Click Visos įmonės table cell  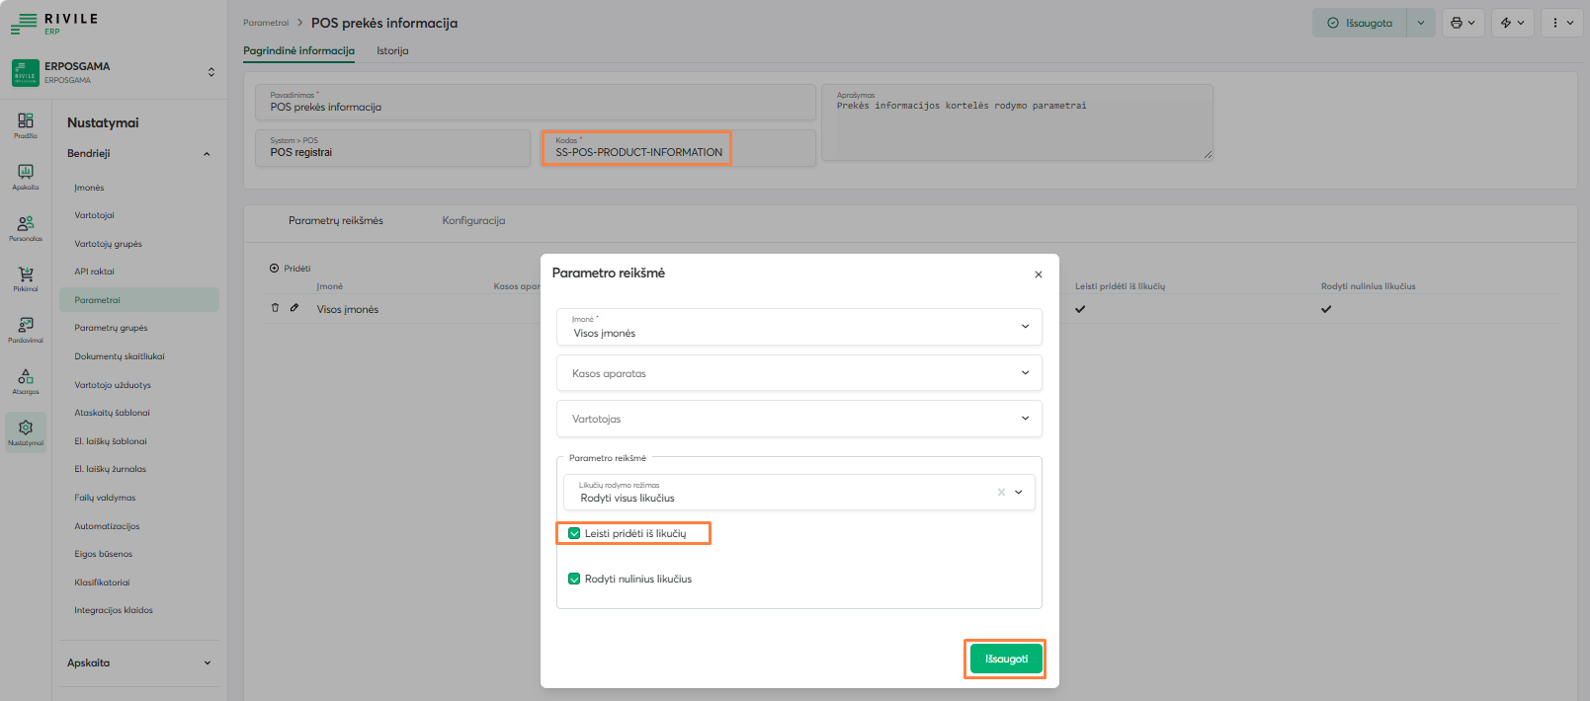click(347, 309)
